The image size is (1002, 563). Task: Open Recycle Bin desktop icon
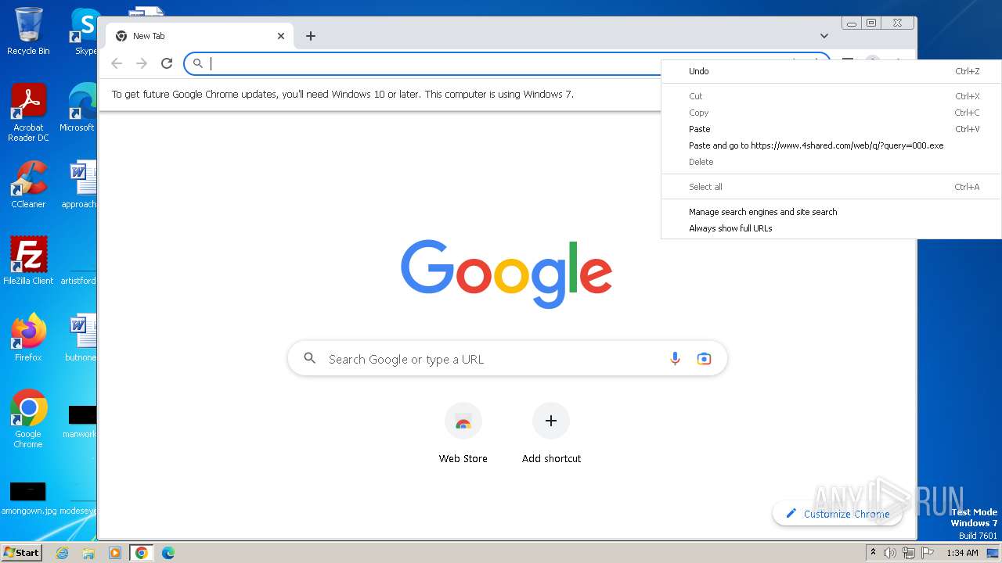28,31
